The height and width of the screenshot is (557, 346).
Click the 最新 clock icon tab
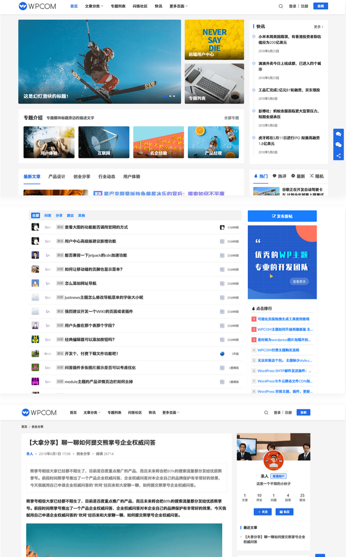click(x=294, y=176)
